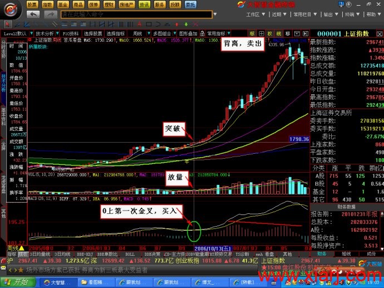This screenshot has width=384, height=288.
Task: Click the yellow-green 资讯 button
Action: click(144, 4)
